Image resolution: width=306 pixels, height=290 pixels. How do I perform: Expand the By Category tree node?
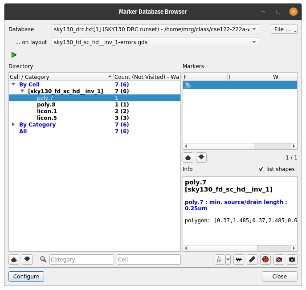click(13, 124)
